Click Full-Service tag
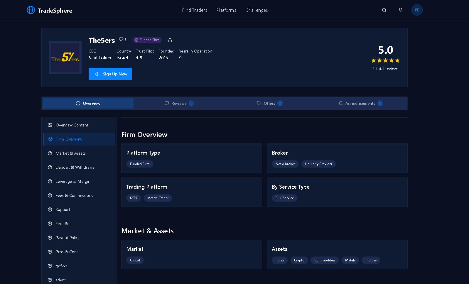Image resolution: width=469 pixels, height=284 pixels. click(285, 198)
